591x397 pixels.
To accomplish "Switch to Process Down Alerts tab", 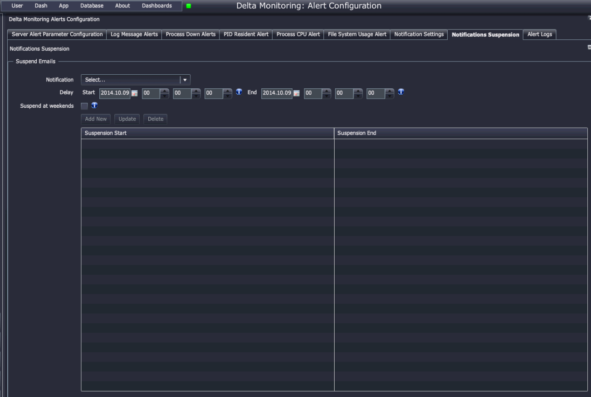I will click(190, 34).
